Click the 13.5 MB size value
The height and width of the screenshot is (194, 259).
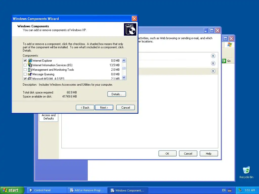(115, 65)
